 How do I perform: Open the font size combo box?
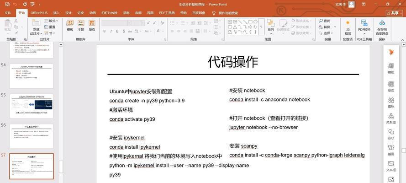click(x=138, y=23)
